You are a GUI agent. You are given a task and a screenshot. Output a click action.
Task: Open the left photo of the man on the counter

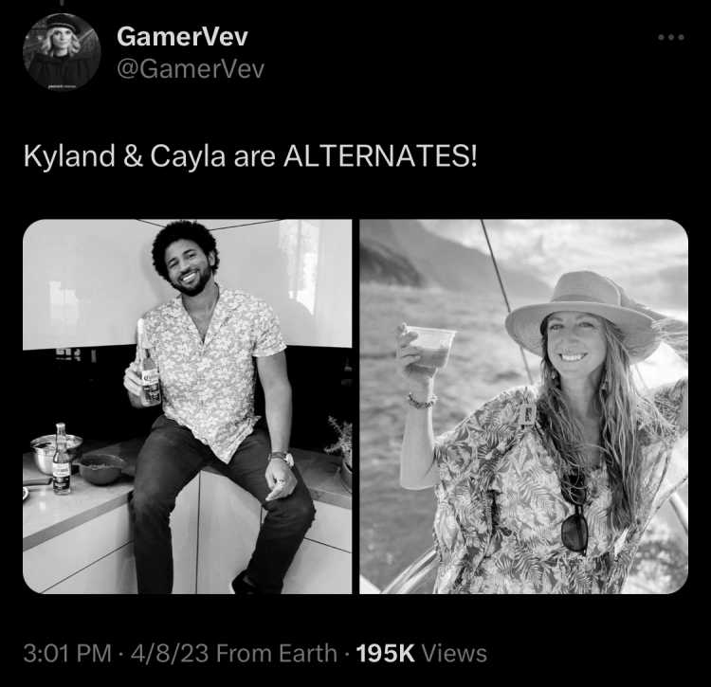(188, 407)
